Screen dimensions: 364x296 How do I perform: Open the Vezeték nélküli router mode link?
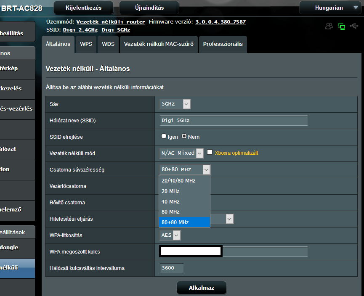[111, 22]
